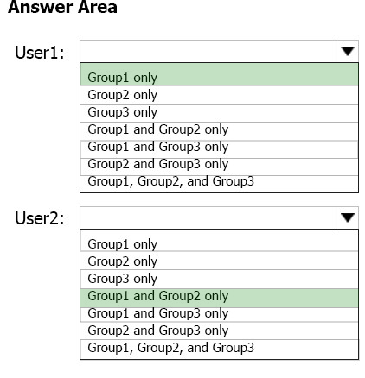Choose 'Group2 and Group3 only' for User2
The height and width of the screenshot is (378, 365).
click(219, 331)
